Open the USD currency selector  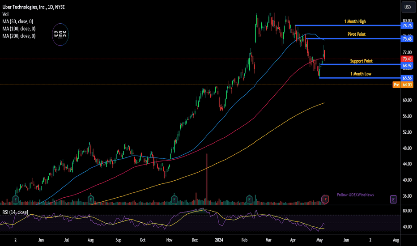tap(408, 7)
